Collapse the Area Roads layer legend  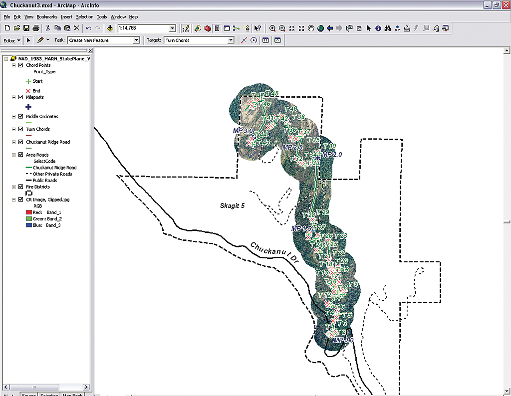pos(14,155)
